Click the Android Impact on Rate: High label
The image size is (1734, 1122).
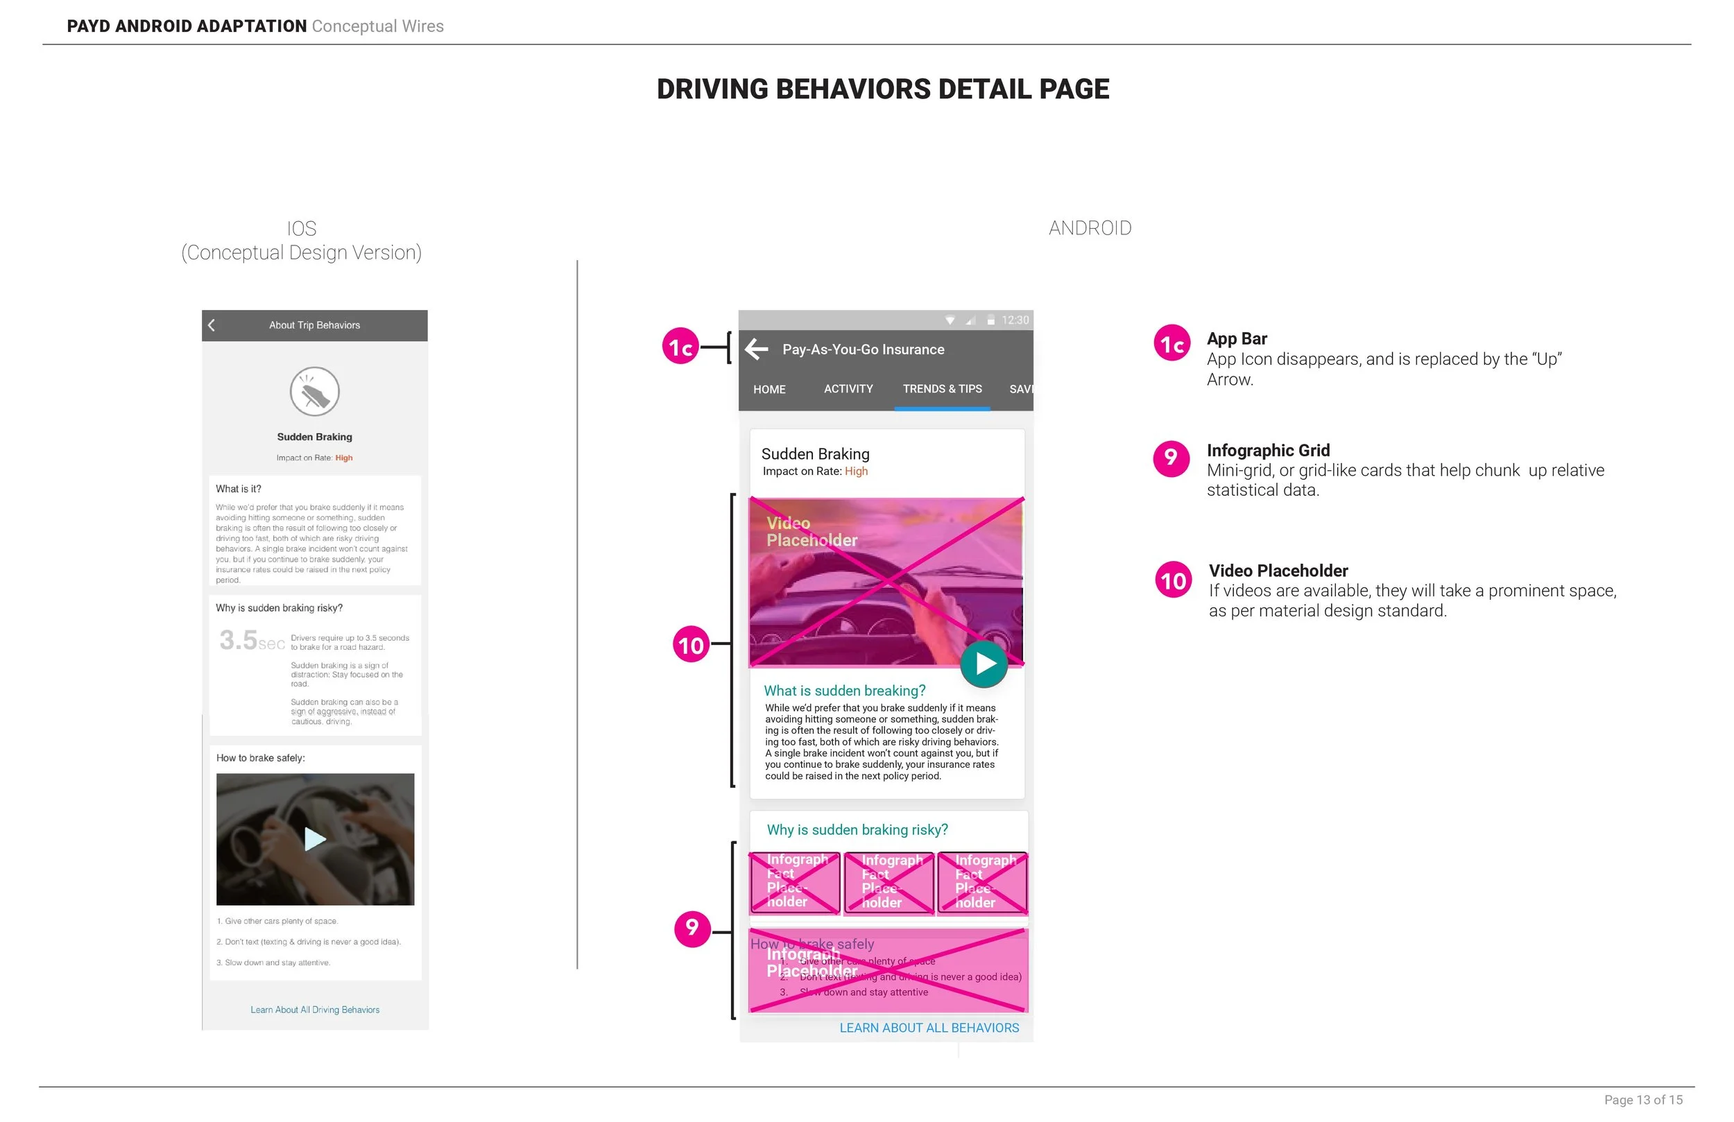[x=814, y=472]
